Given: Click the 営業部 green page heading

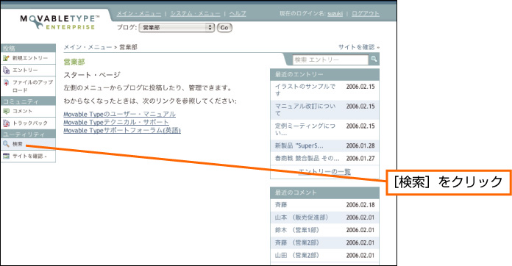Looking at the screenshot, I should click(74, 62).
